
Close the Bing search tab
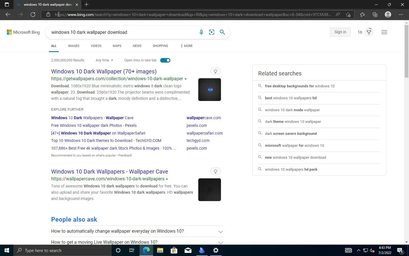click(x=77, y=5)
